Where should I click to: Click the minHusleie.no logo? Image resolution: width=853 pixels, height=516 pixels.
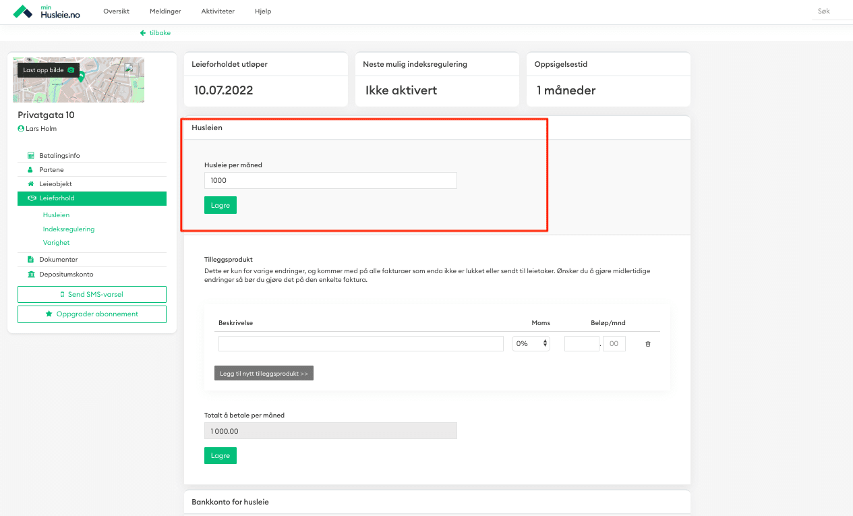tap(47, 11)
